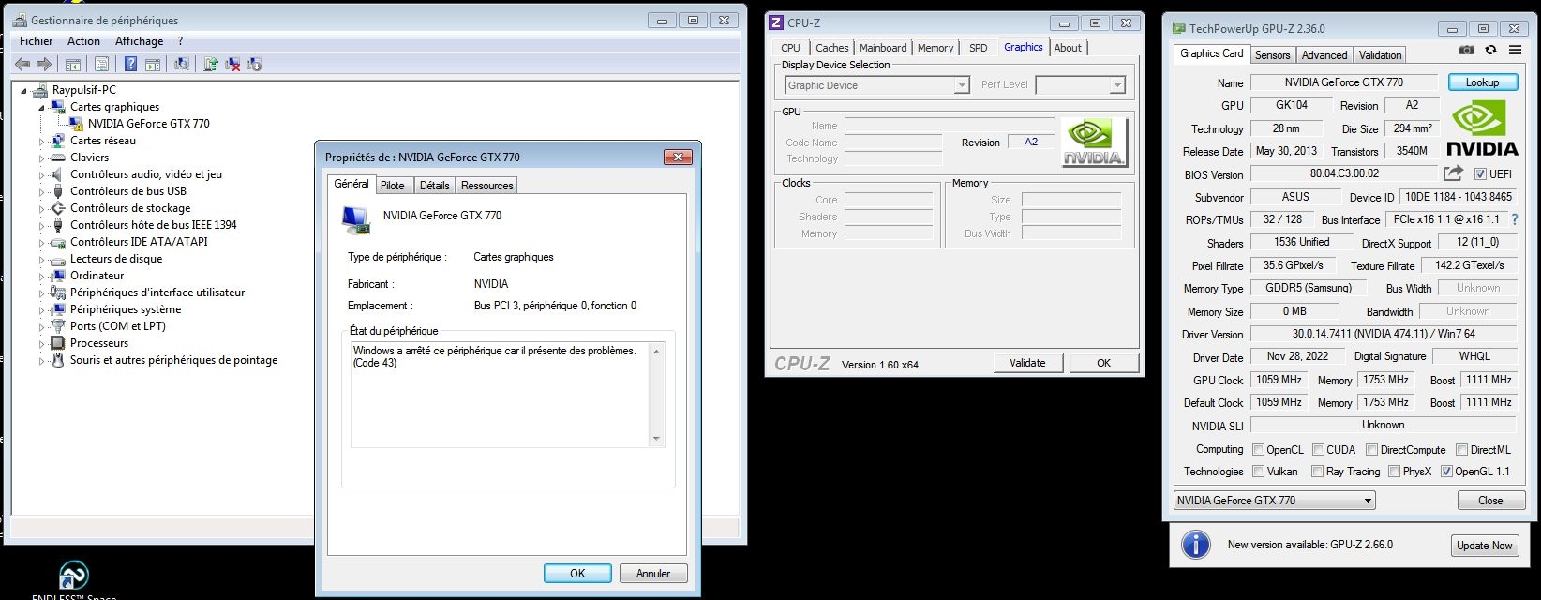Toggle the CUDA checkbox
1541x600 pixels.
(1318, 450)
